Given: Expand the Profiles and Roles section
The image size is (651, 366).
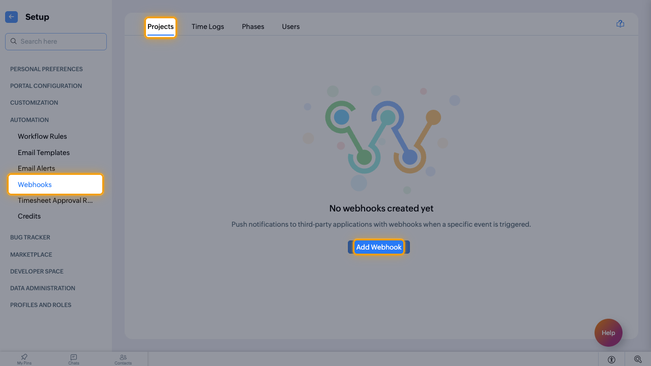Looking at the screenshot, I should [x=41, y=305].
